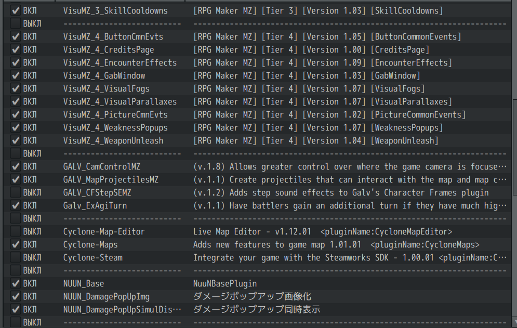Select the VisuMZ_3_SkillCooldowns plugin name

(x=115, y=10)
